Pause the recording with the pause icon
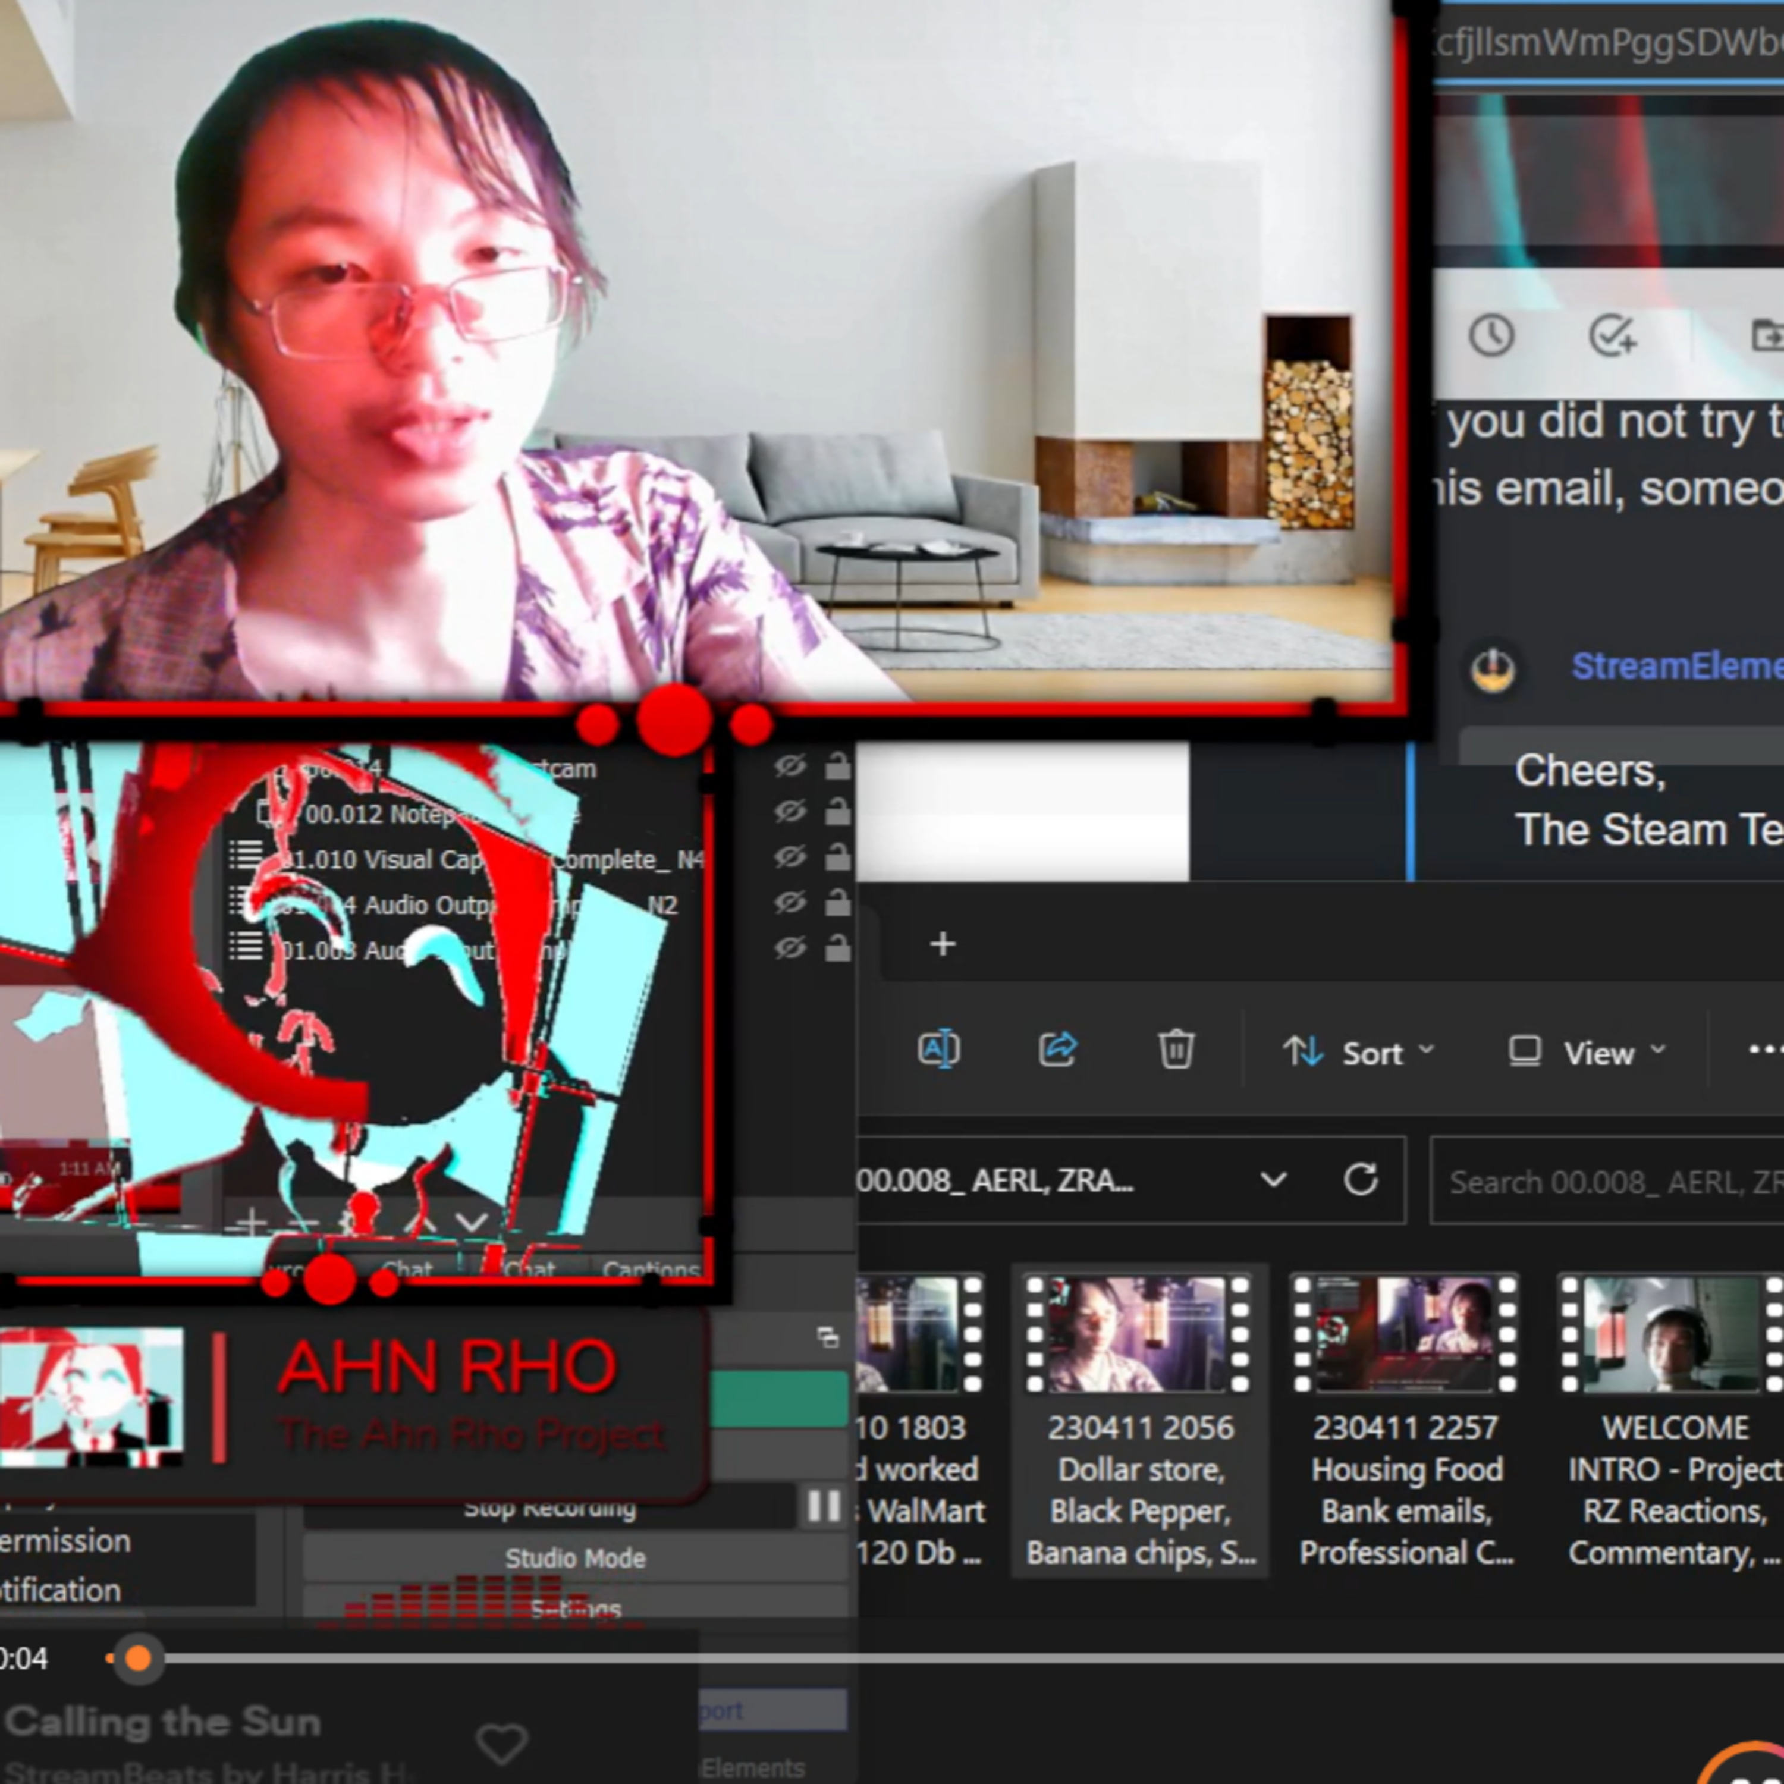The image size is (1784, 1784). pos(824,1506)
